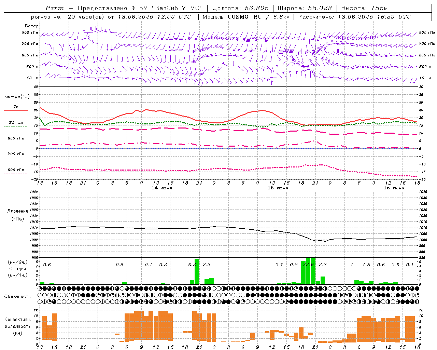437x350 pixels.
Task: Click the "Модель COSMO-RU / 6.6км" model label
Action: 246,17
